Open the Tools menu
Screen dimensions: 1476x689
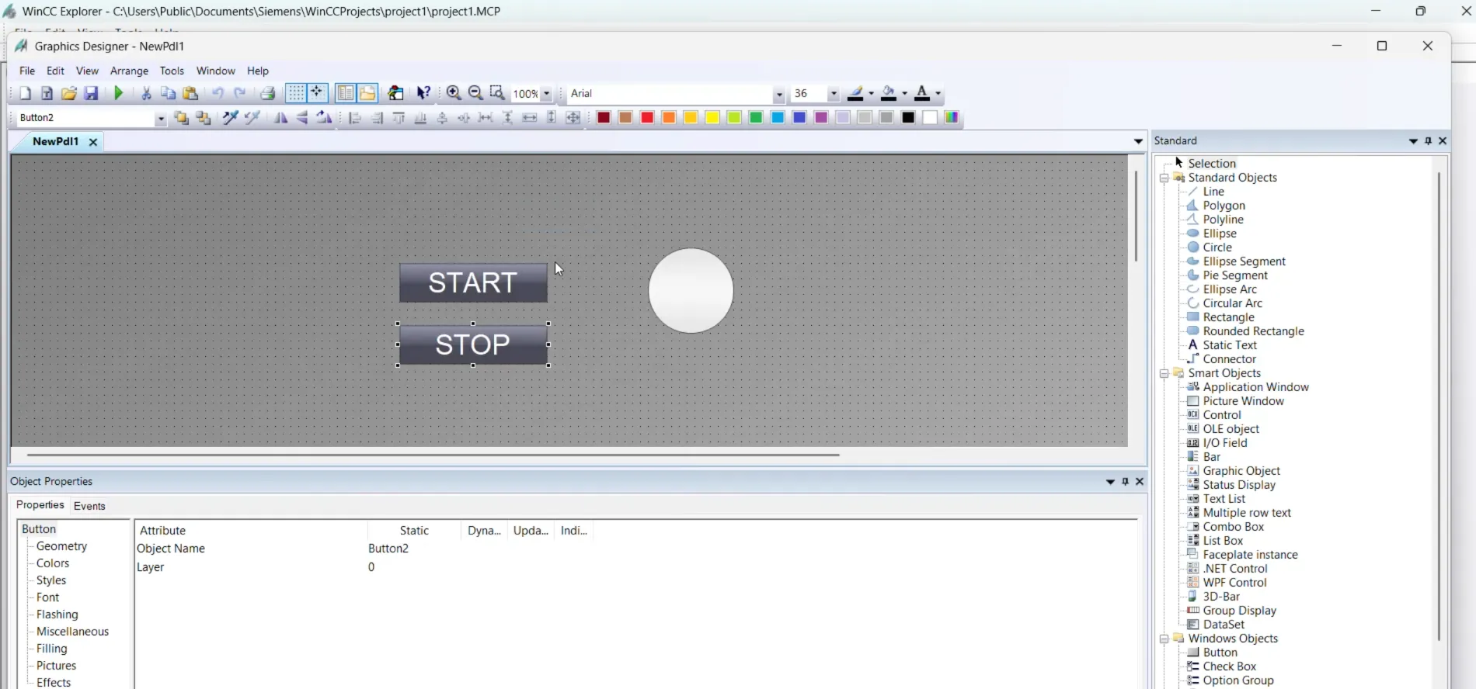[x=172, y=71]
